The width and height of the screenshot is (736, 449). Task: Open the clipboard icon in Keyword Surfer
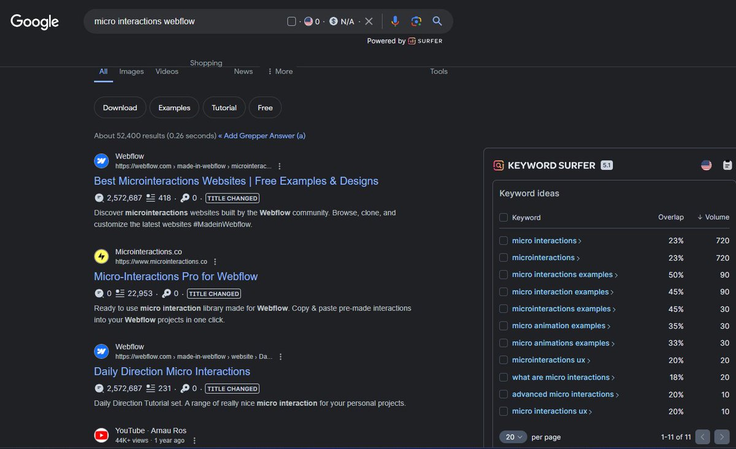coord(727,165)
